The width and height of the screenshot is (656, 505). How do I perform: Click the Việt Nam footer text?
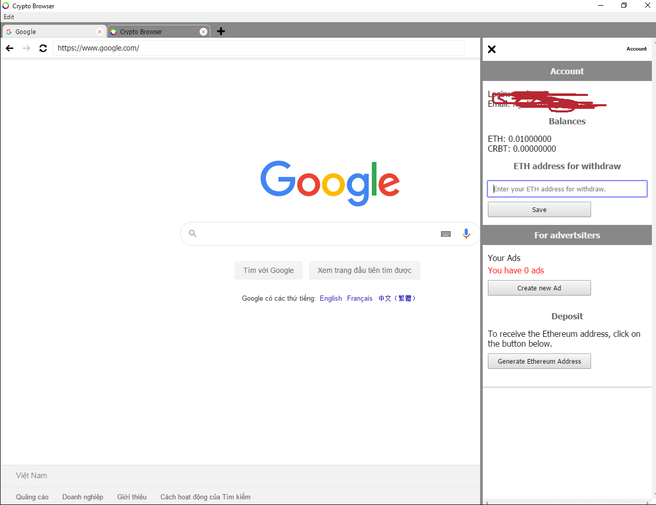[x=31, y=476]
